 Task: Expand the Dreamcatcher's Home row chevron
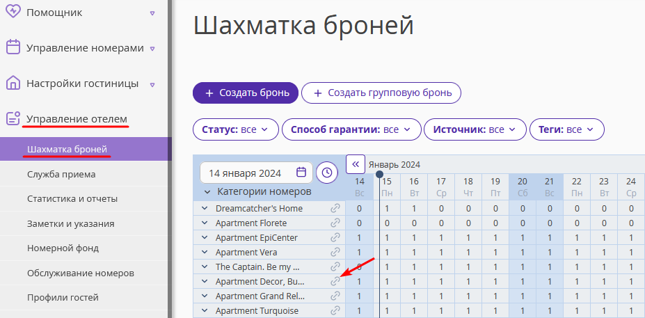205,208
